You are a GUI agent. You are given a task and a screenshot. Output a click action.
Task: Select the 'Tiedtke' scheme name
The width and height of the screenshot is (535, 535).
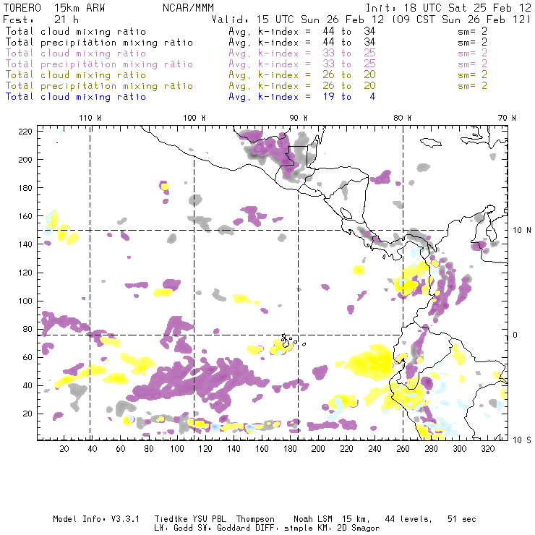pyautogui.click(x=171, y=519)
